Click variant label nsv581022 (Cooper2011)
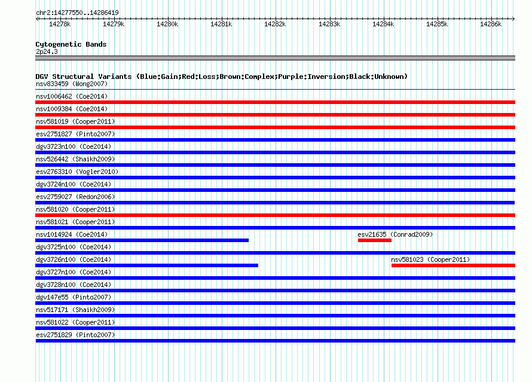Screen dimensions: 532x382 tap(75, 322)
